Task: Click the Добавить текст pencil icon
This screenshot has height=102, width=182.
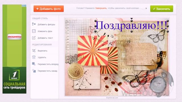Action: 34,38
